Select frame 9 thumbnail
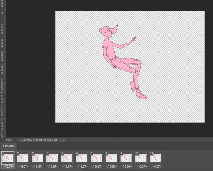Screen dimensions: 213x171 pyautogui.click(x=126, y=158)
